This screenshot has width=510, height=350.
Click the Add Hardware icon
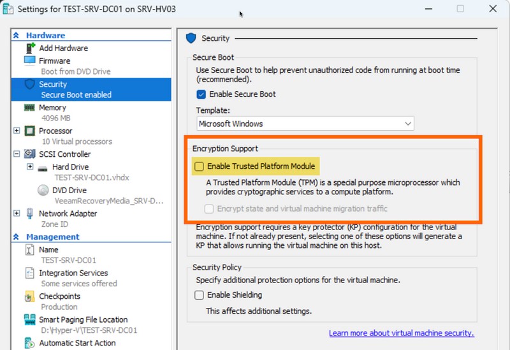click(x=29, y=48)
